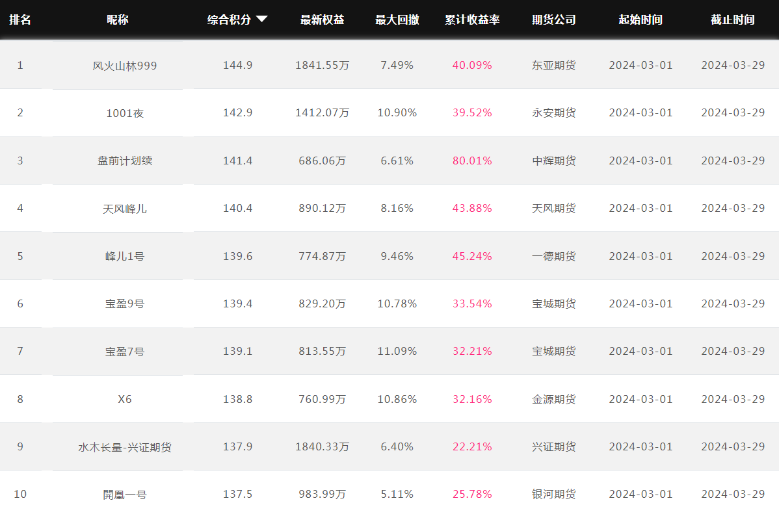Image resolution: width=779 pixels, height=516 pixels.
Task: Select 宝城期货 in the 宝盈9号 row
Action: pos(554,303)
